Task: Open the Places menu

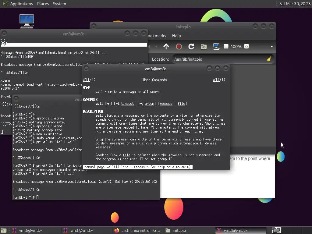Action: click(43, 4)
